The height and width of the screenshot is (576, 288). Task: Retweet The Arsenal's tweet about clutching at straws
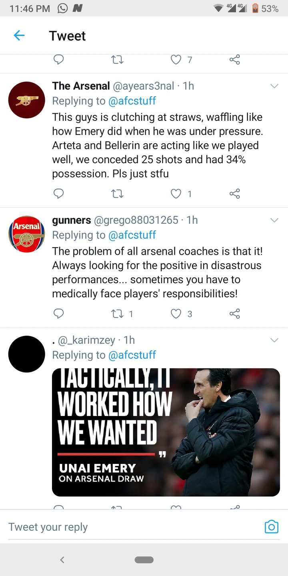(117, 194)
